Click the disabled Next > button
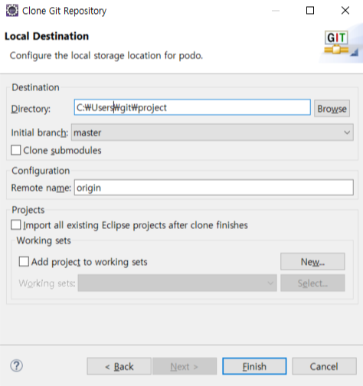 [185, 366]
